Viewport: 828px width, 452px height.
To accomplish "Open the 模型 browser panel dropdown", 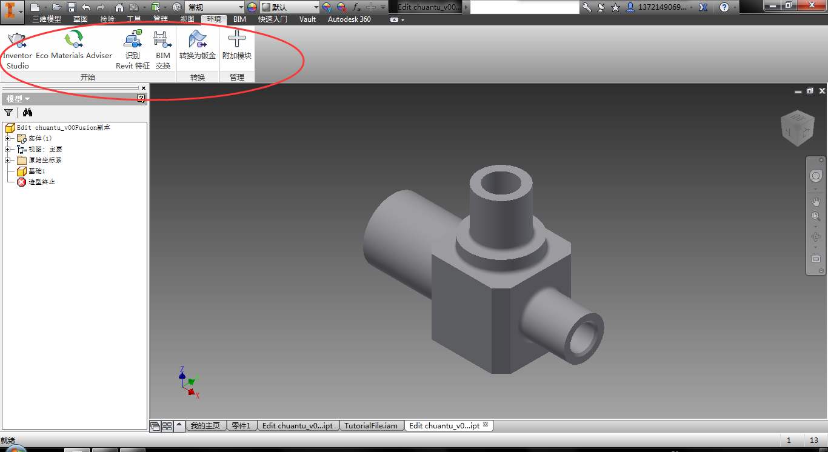I will (18, 99).
